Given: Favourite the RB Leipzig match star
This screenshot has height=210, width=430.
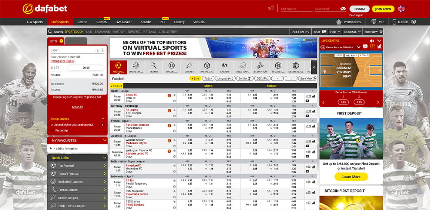Looking at the screenshot, I should (174, 110).
